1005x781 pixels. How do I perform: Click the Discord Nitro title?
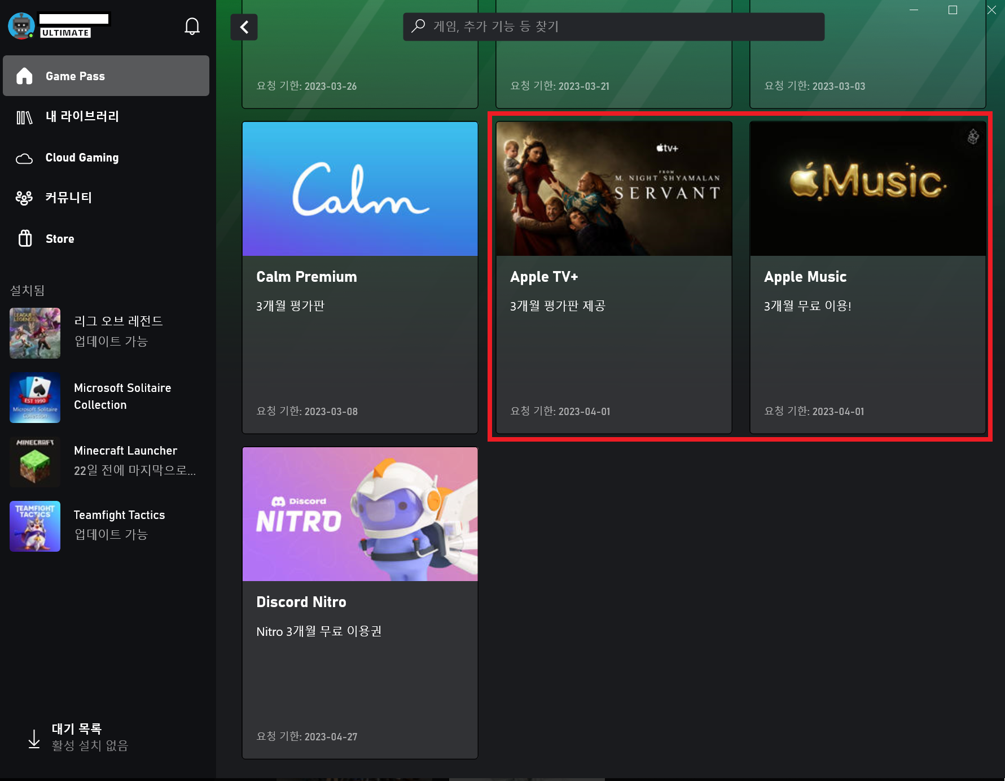(301, 602)
